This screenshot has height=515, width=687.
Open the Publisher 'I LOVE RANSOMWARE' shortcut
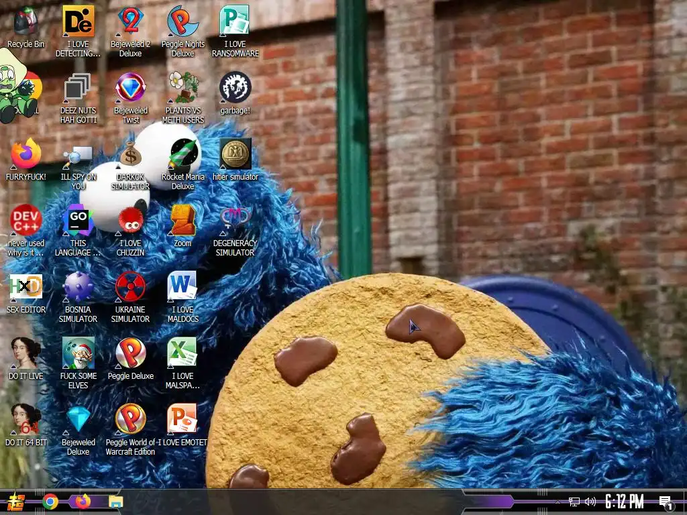[x=235, y=21]
